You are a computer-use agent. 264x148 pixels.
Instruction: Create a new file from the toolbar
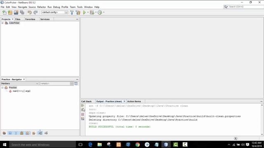tap(5, 12)
